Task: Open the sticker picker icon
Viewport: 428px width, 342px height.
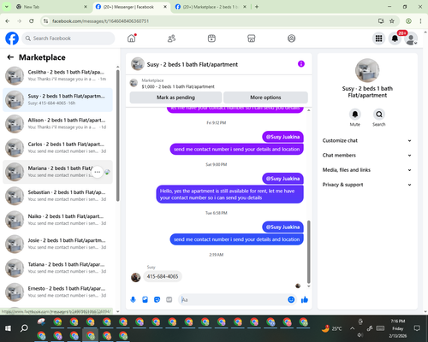Action: pos(158,299)
